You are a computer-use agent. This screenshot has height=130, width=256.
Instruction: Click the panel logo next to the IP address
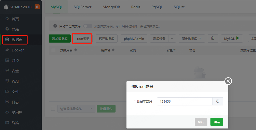pyautogui.click(x=6, y=7)
